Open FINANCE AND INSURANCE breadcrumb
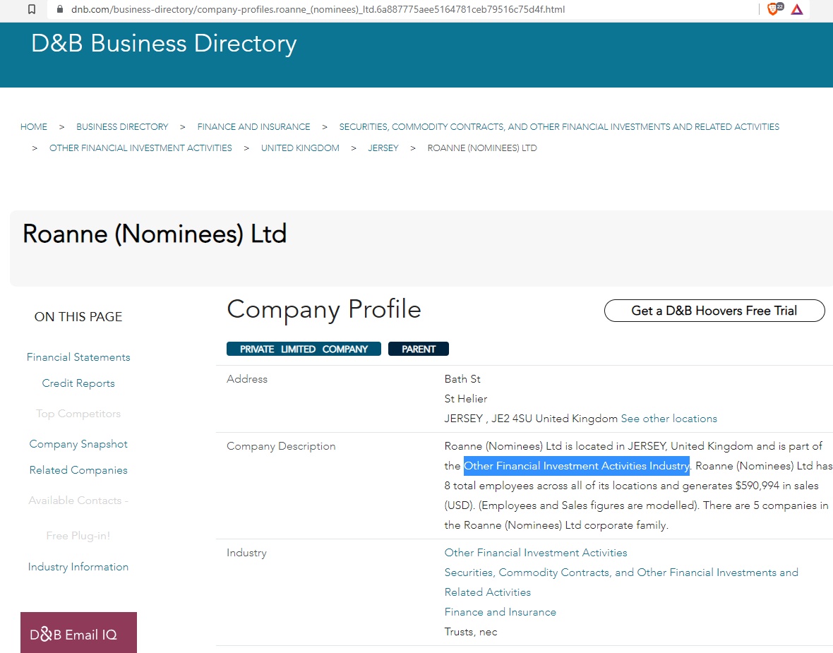 click(x=253, y=127)
